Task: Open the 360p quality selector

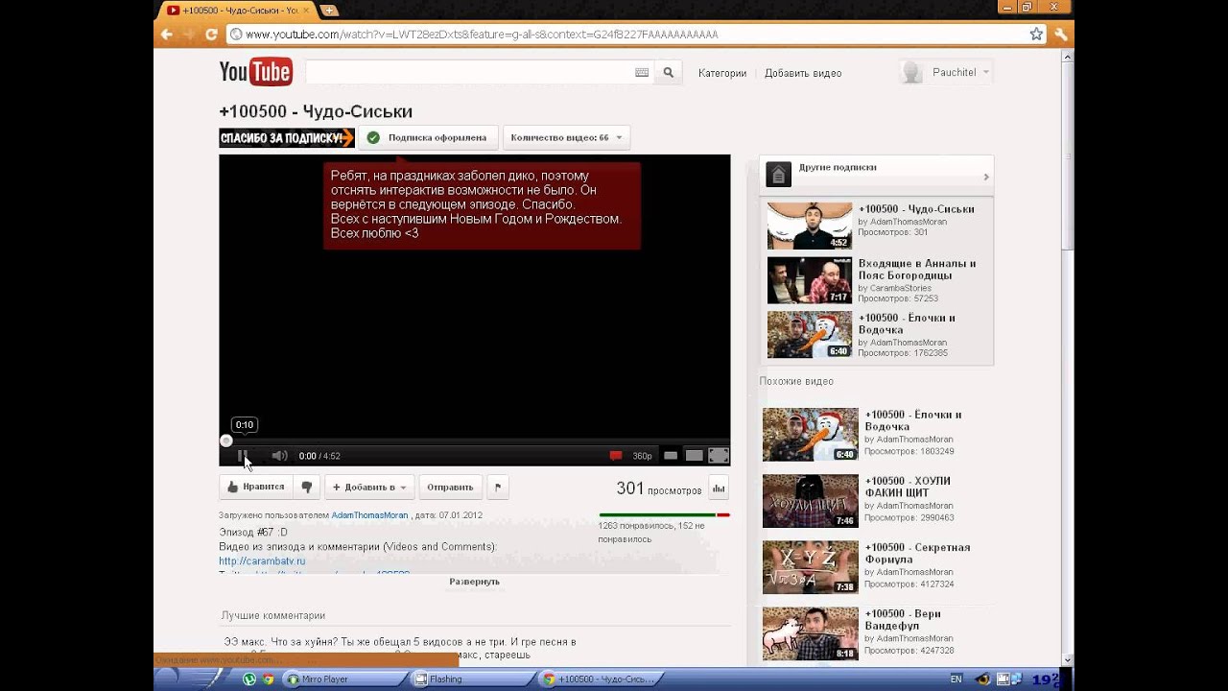Action: 642,456
